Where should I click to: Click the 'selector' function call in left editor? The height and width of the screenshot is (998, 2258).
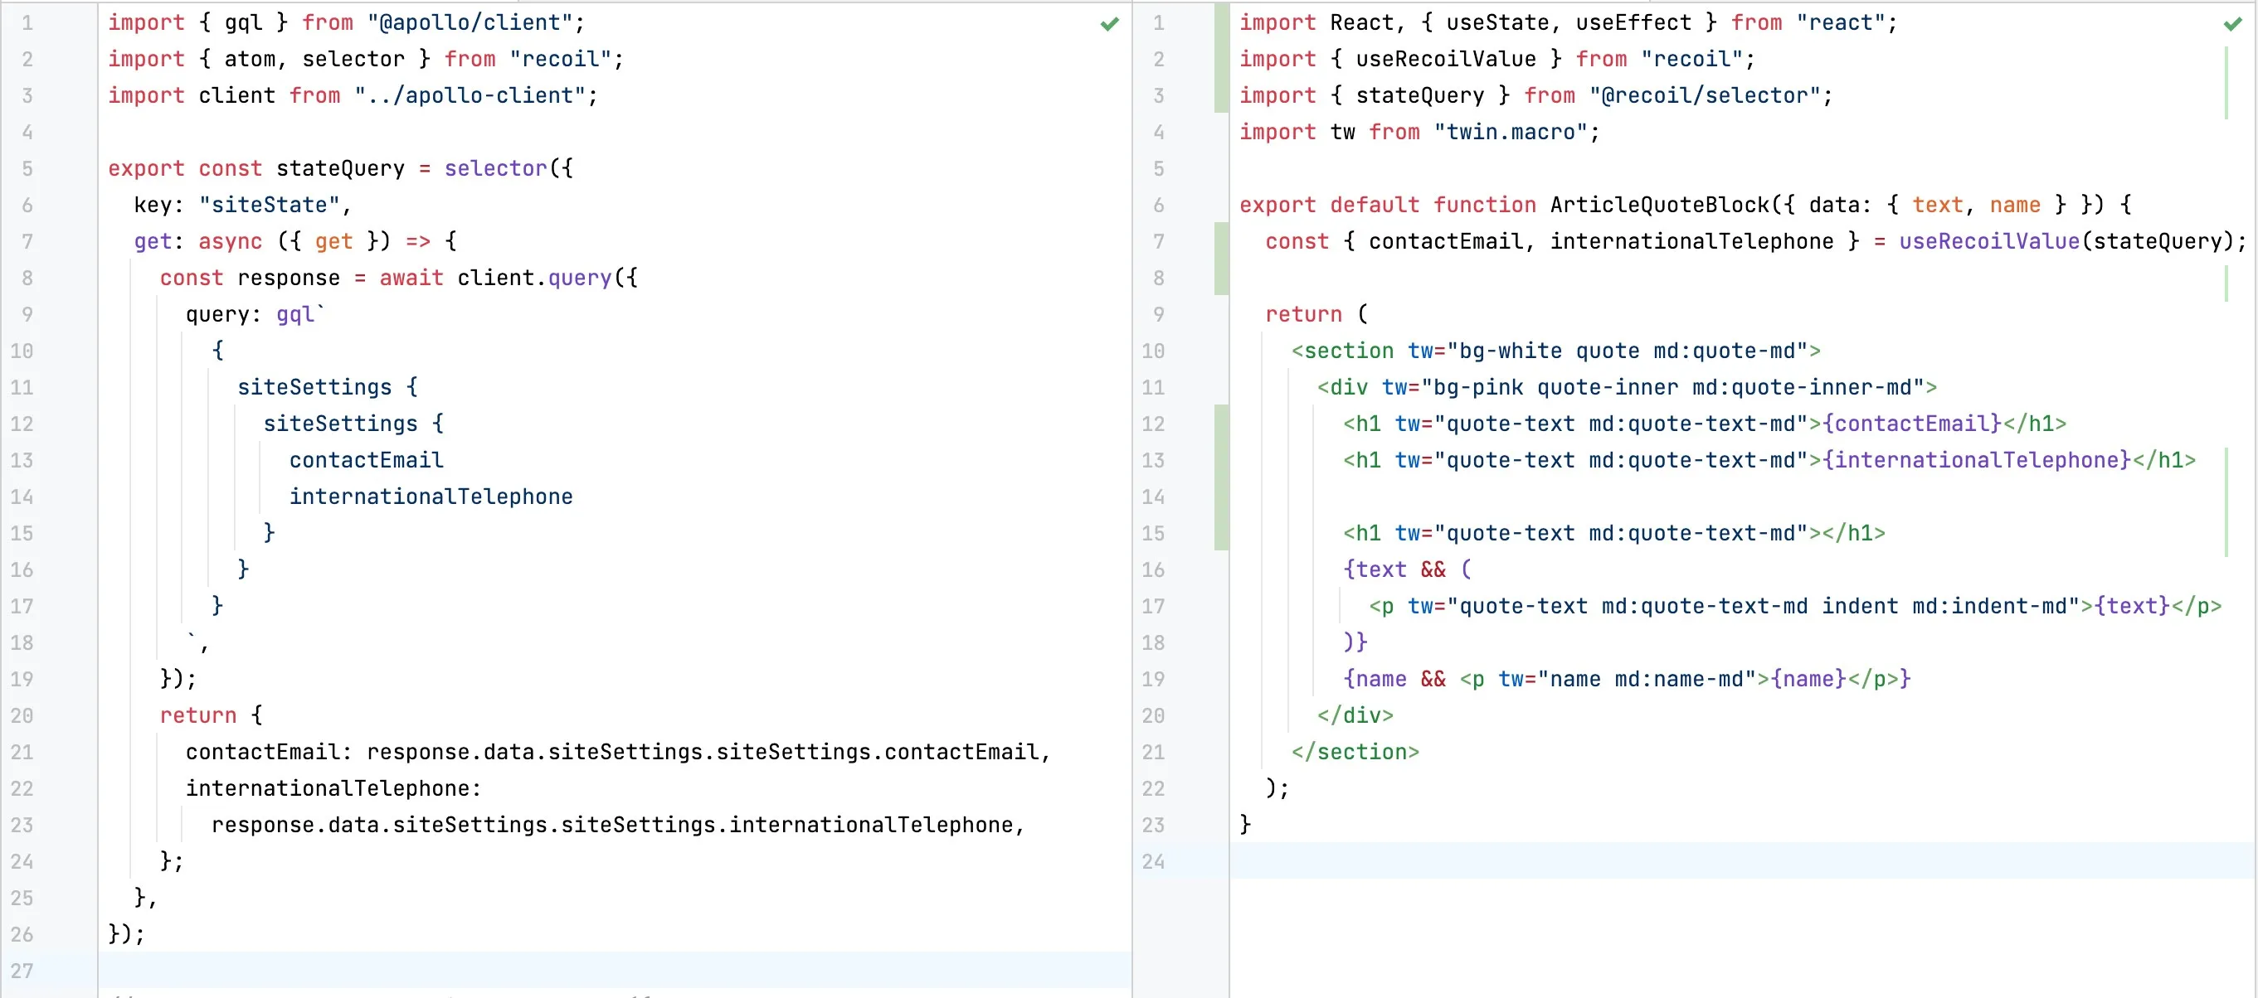[x=495, y=168]
